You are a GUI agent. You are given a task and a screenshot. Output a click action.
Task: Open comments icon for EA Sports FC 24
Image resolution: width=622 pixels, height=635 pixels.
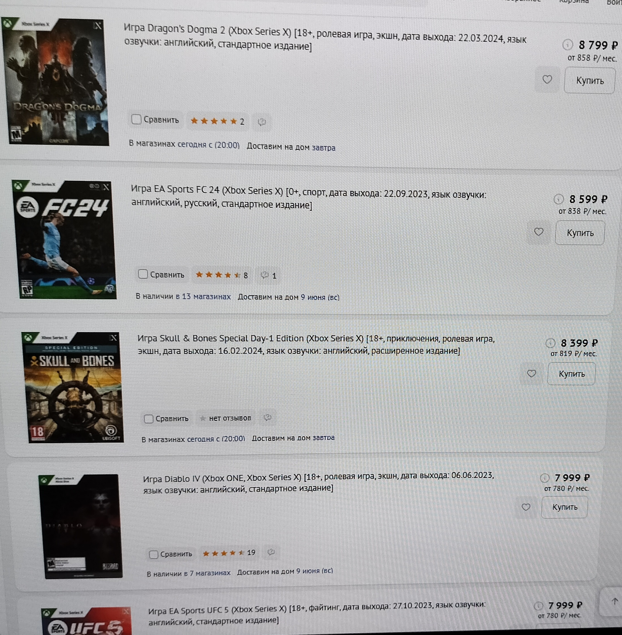(268, 276)
